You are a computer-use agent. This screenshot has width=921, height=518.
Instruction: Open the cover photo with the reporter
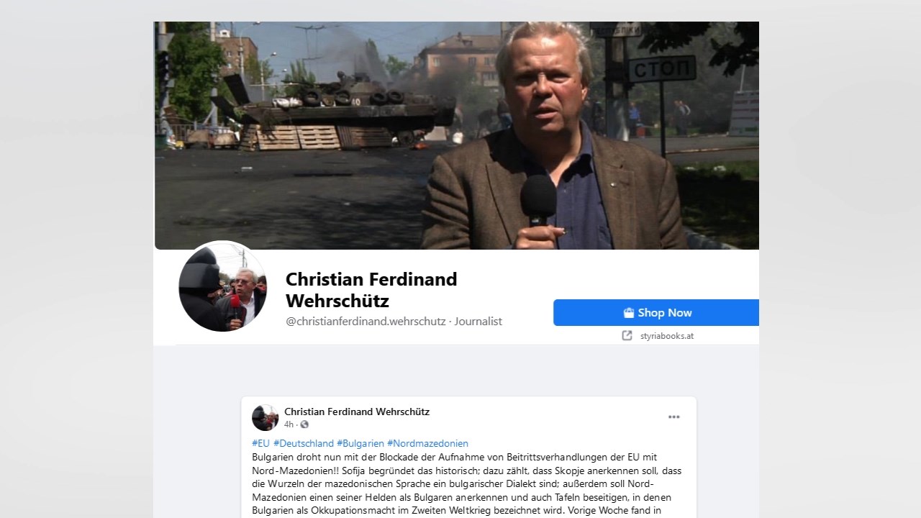456,135
